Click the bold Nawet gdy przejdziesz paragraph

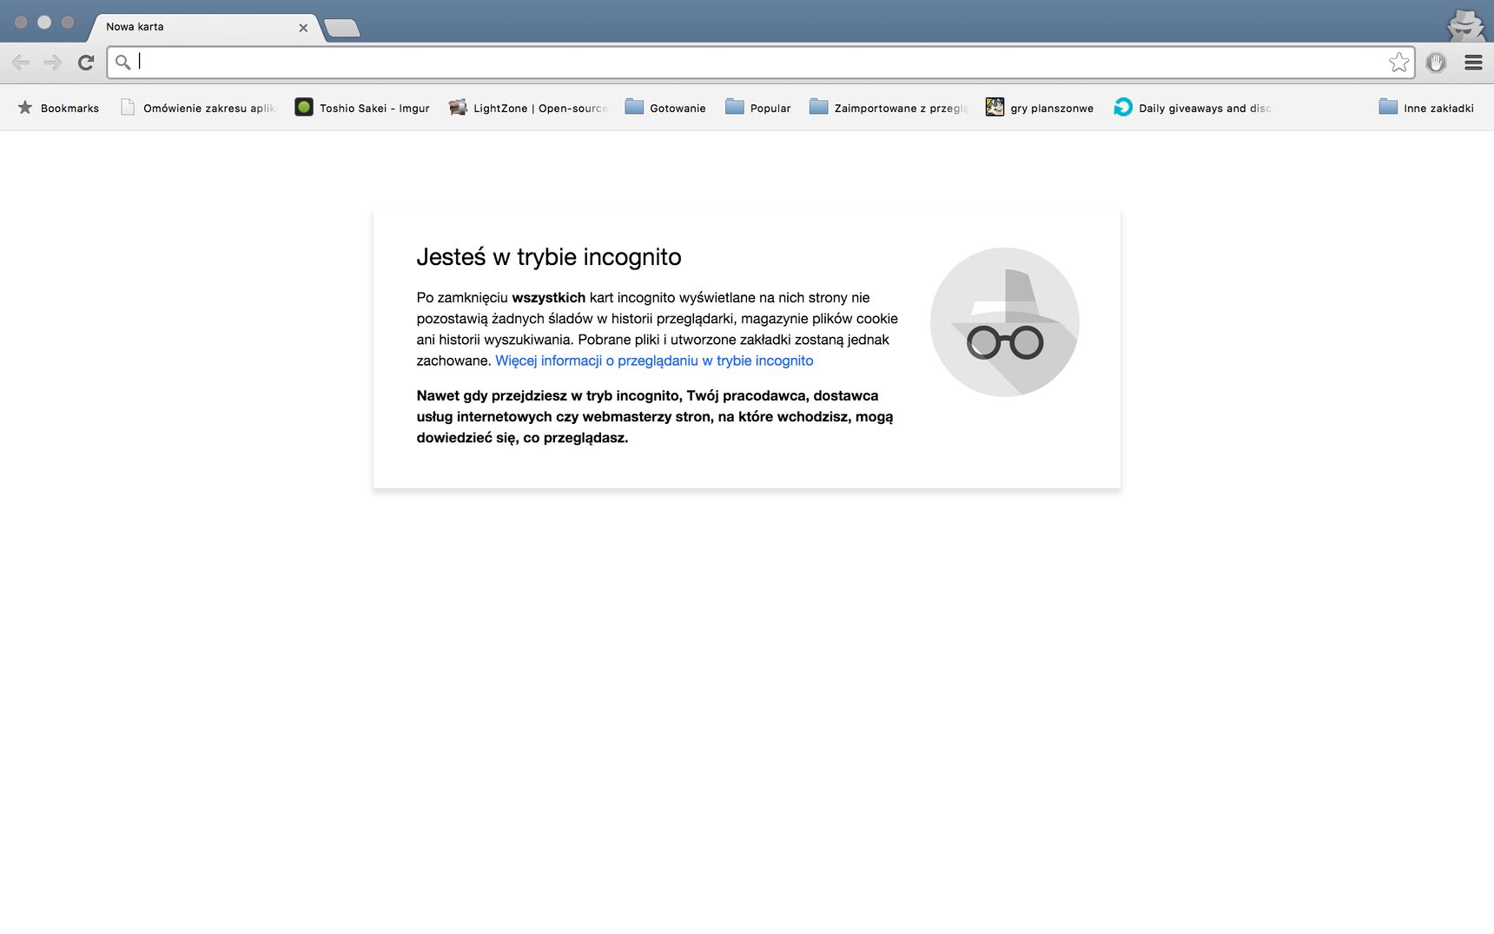[655, 417]
